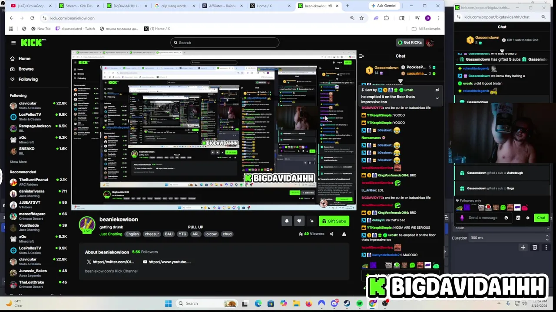Open Browse in Kick sidebar
This screenshot has width=556, height=312.
[x=21, y=69]
